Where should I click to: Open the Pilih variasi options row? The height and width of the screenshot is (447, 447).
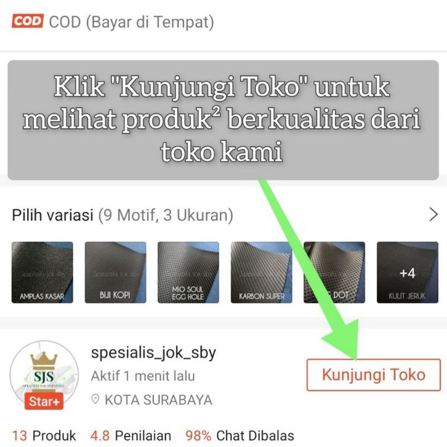pyautogui.click(x=223, y=215)
